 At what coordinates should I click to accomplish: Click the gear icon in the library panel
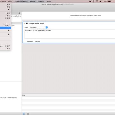click(x=19, y=13)
